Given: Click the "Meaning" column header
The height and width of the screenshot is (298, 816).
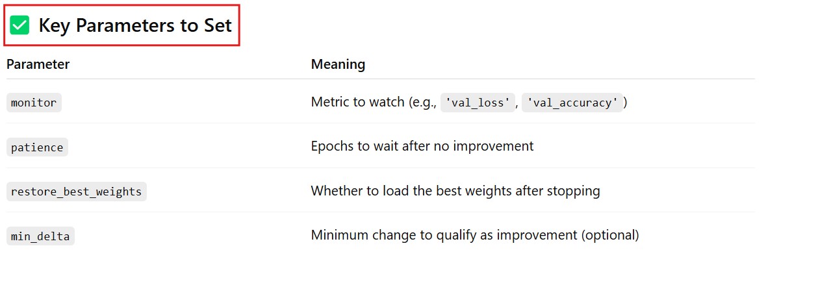Looking at the screenshot, I should pyautogui.click(x=338, y=64).
